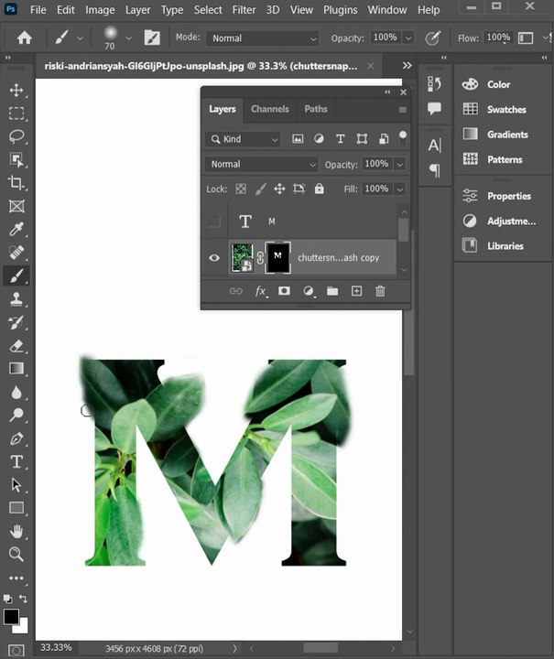Turn layer filtering on or off
The image size is (554, 659).
pos(403,137)
